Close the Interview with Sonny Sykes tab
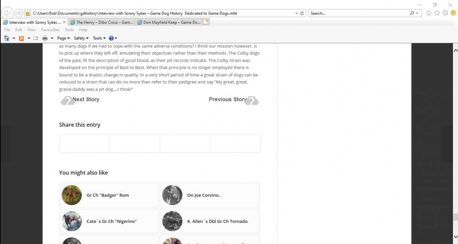 (x=64, y=22)
